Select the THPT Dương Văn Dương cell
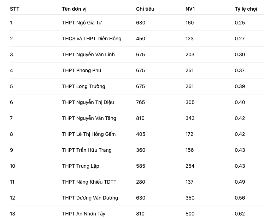 click(x=90, y=198)
